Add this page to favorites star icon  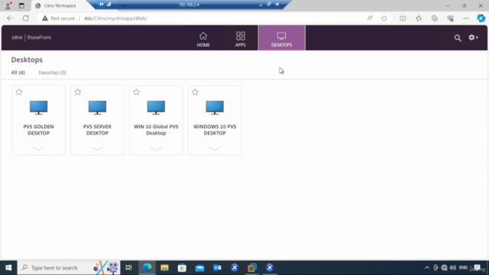coord(384,18)
